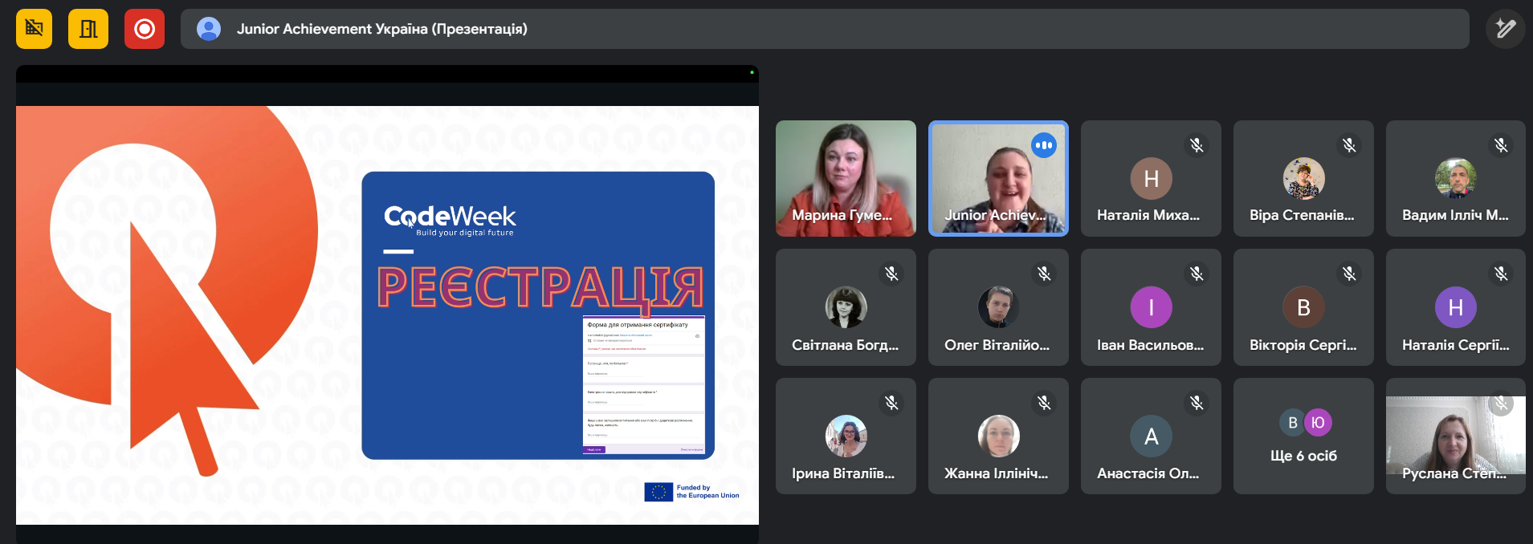Click speaking indicator on Junior Achiev tile
The height and width of the screenshot is (544, 1533).
pyautogui.click(x=1044, y=145)
